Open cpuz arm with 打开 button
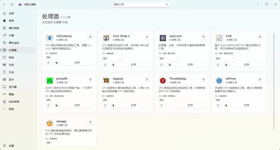280x150 pixels. [x=190, y=65]
